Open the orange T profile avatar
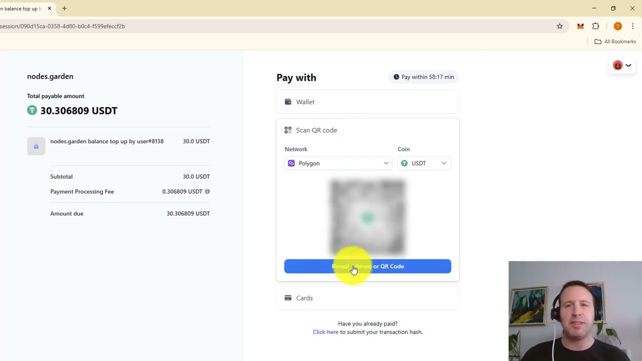This screenshot has height=361, width=642. 618,26
